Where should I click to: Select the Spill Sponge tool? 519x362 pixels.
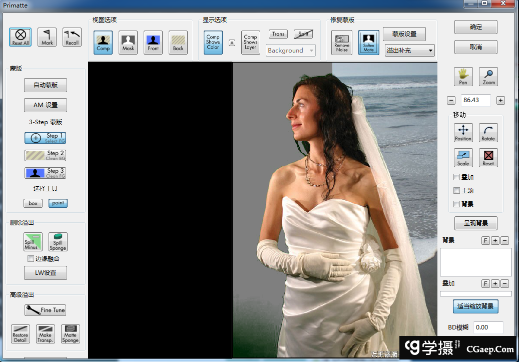[x=58, y=242]
